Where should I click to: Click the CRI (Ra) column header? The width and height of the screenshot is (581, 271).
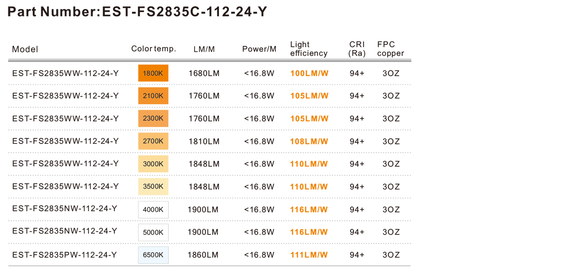(357, 49)
